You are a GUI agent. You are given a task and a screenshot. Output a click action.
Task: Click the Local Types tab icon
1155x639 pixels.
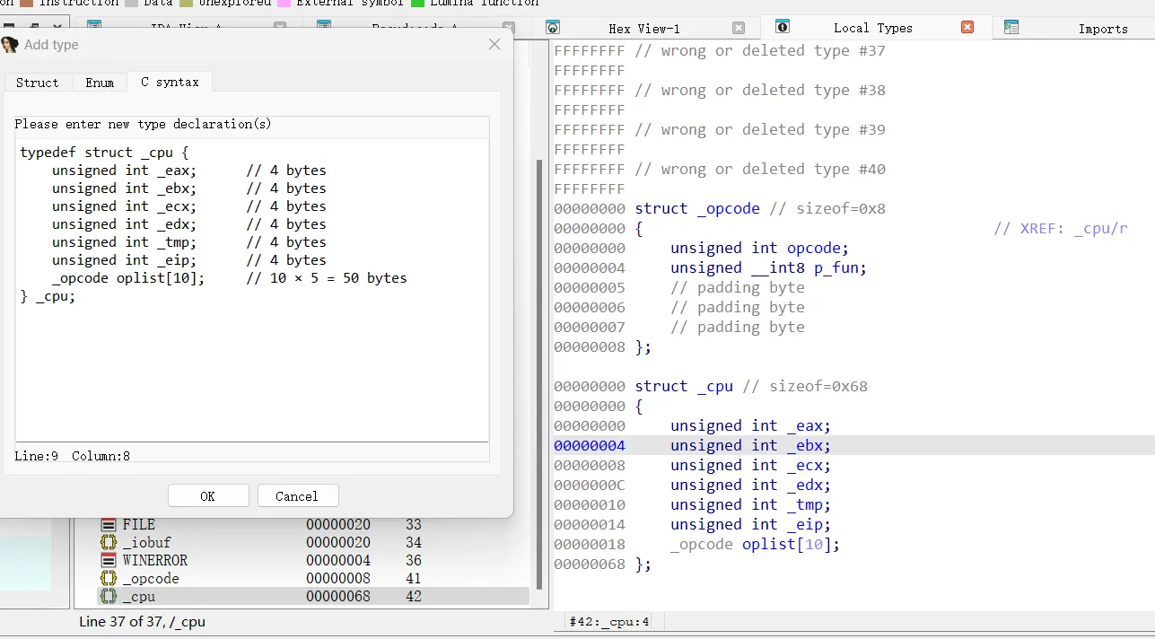[x=782, y=27]
